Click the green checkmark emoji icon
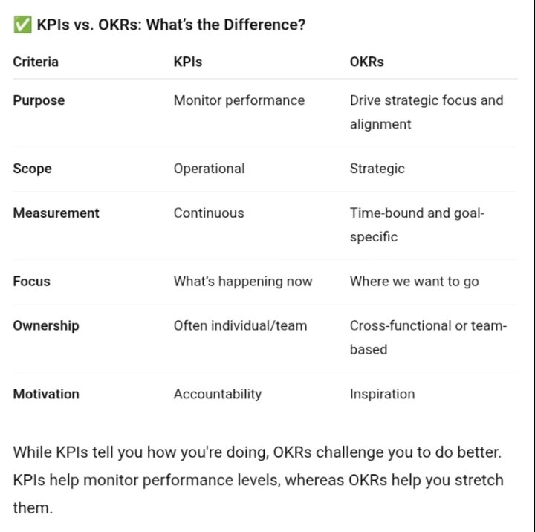This screenshot has width=535, height=532. click(x=22, y=25)
